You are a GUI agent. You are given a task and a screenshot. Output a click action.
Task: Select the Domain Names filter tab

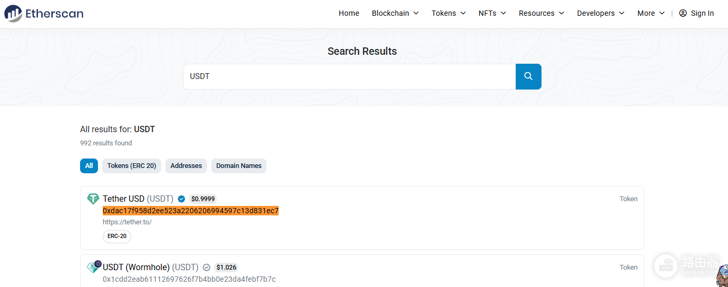click(x=239, y=166)
